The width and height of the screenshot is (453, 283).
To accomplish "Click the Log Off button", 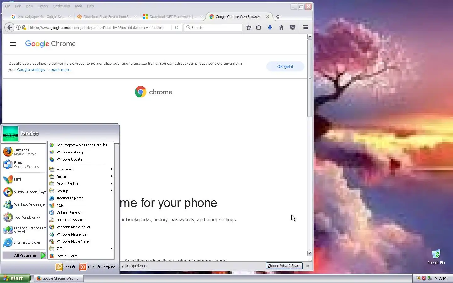I will pyautogui.click(x=66, y=267).
